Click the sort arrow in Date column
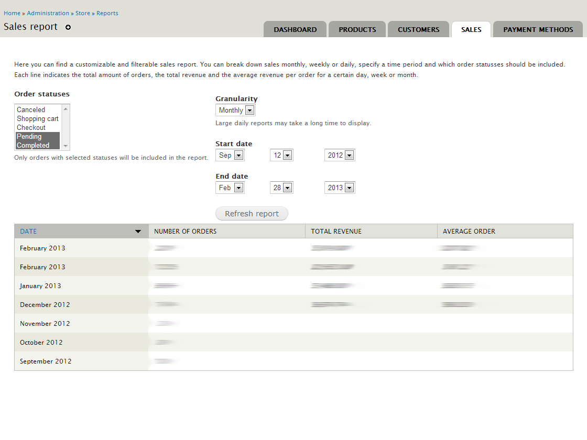This screenshot has height=440, width=587. (x=138, y=232)
